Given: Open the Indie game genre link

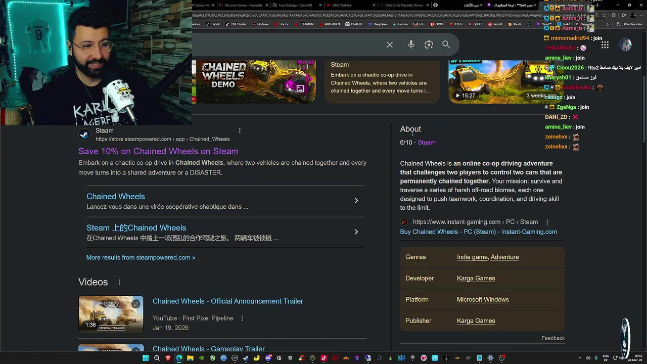Looking at the screenshot, I should point(472,257).
